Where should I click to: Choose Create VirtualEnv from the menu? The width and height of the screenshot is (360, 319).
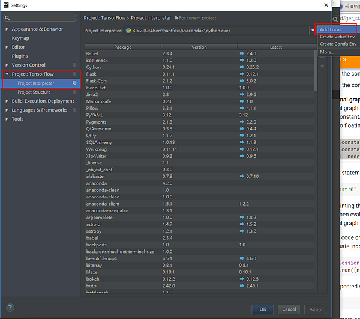pos(337,37)
